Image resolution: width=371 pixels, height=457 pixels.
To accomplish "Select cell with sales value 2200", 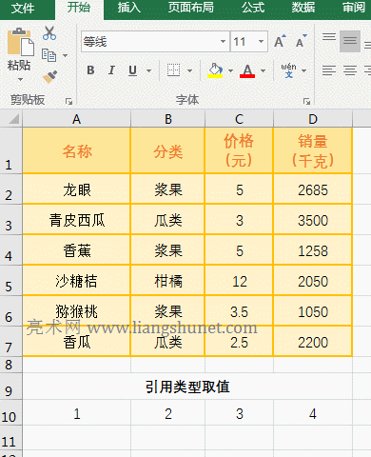I will [x=313, y=342].
